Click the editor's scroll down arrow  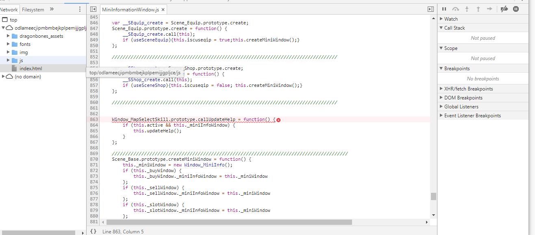point(433,215)
